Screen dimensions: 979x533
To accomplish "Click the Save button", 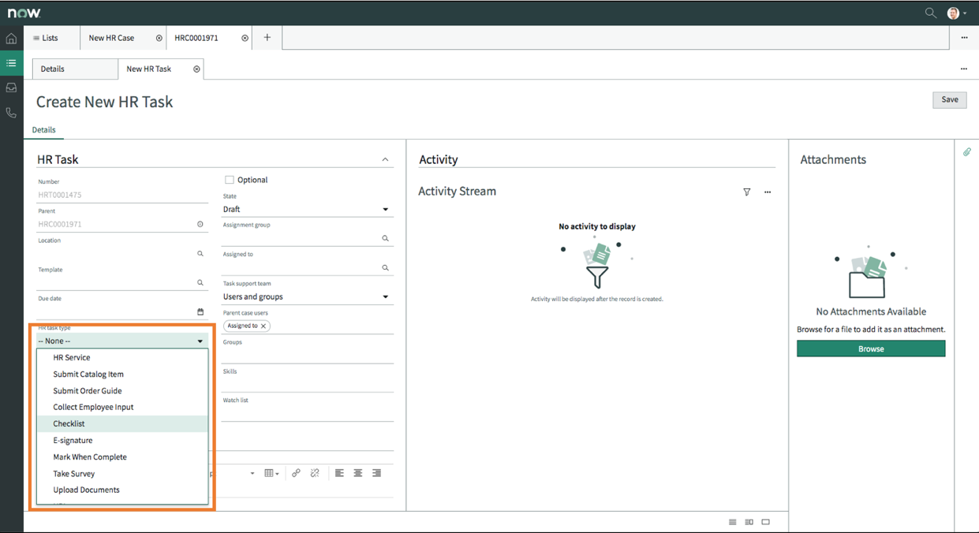I will coord(949,99).
